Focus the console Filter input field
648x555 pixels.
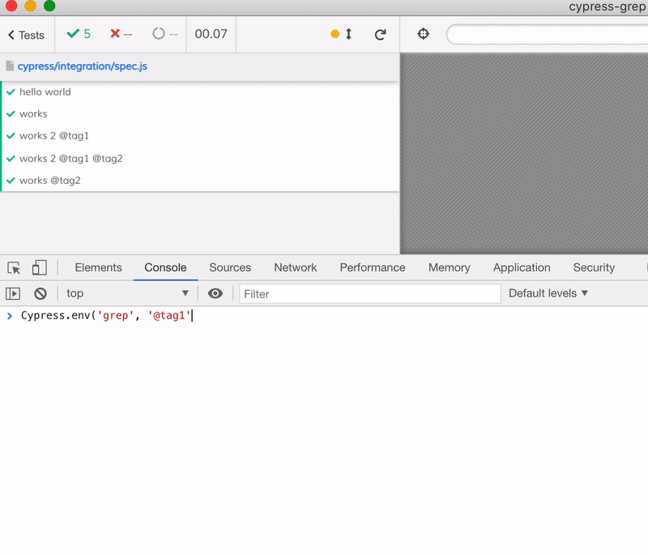369,293
